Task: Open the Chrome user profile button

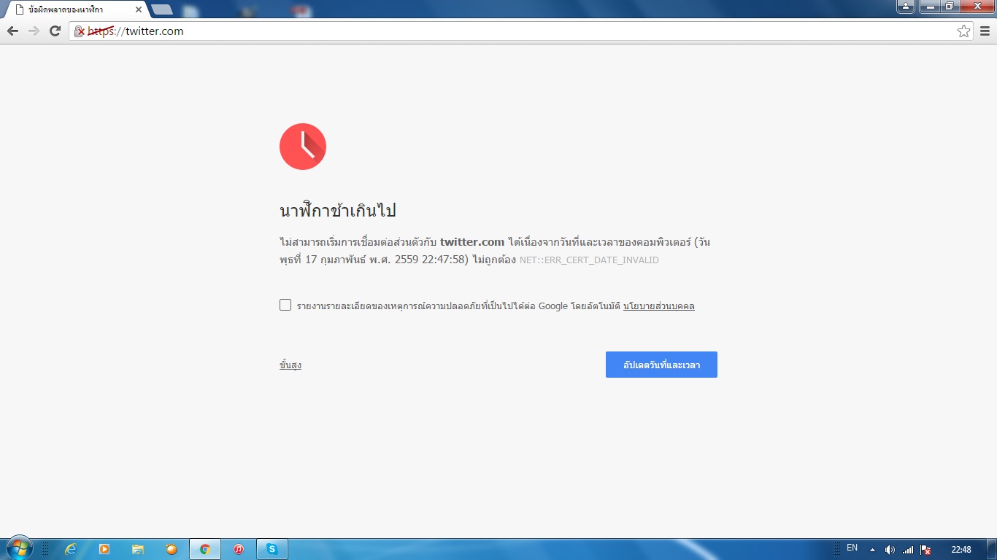Action: [x=906, y=7]
